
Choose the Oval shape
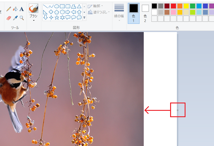pos(57,6)
